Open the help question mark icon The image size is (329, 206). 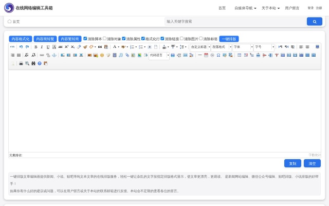[40, 63]
